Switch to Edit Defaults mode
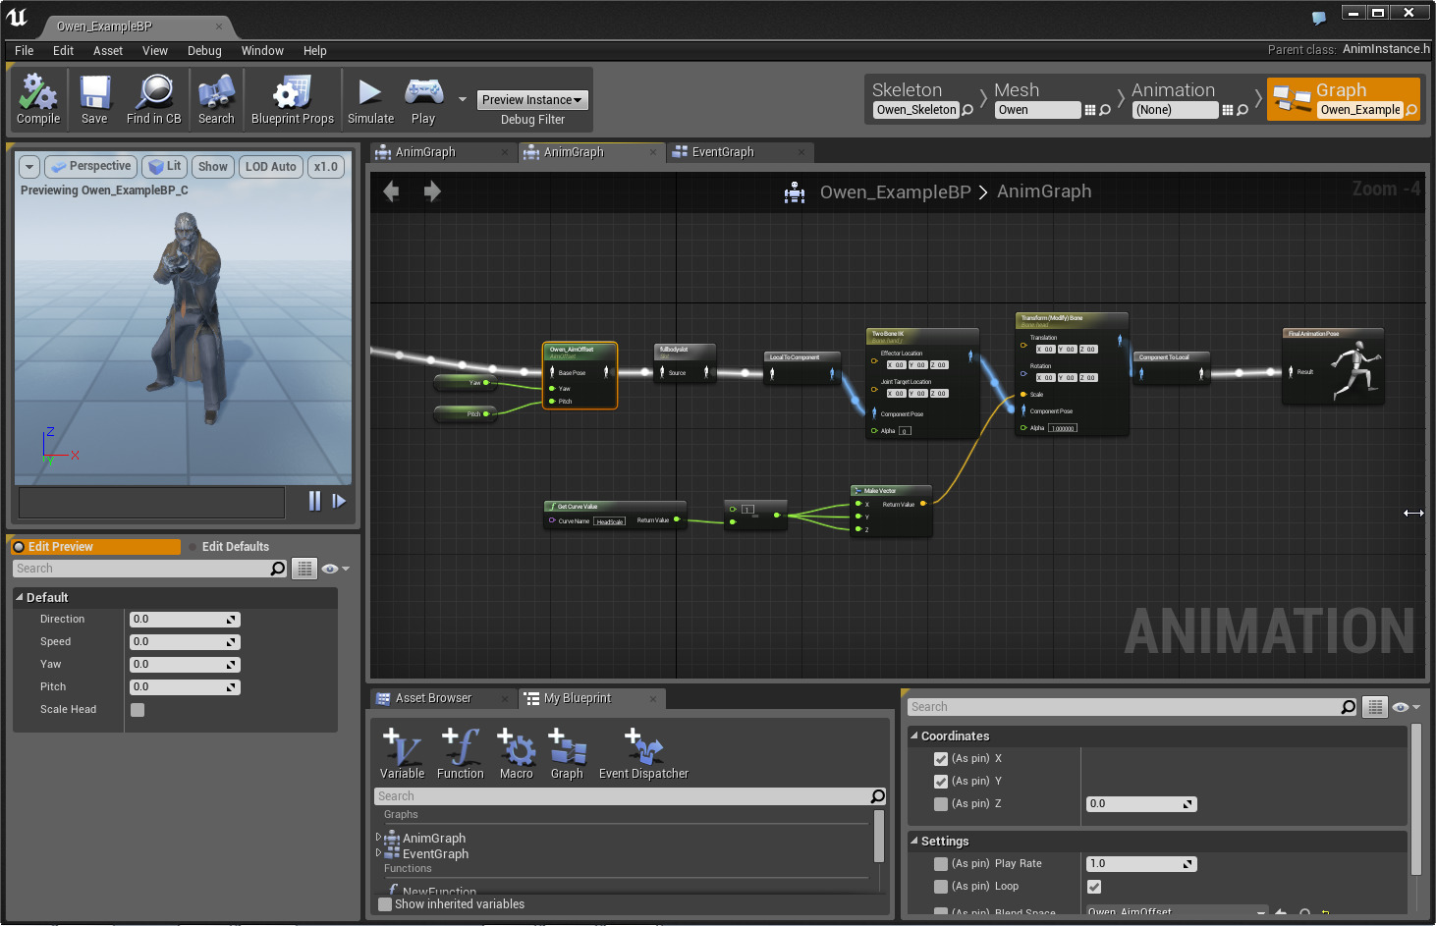The width and height of the screenshot is (1436, 926). tap(235, 547)
